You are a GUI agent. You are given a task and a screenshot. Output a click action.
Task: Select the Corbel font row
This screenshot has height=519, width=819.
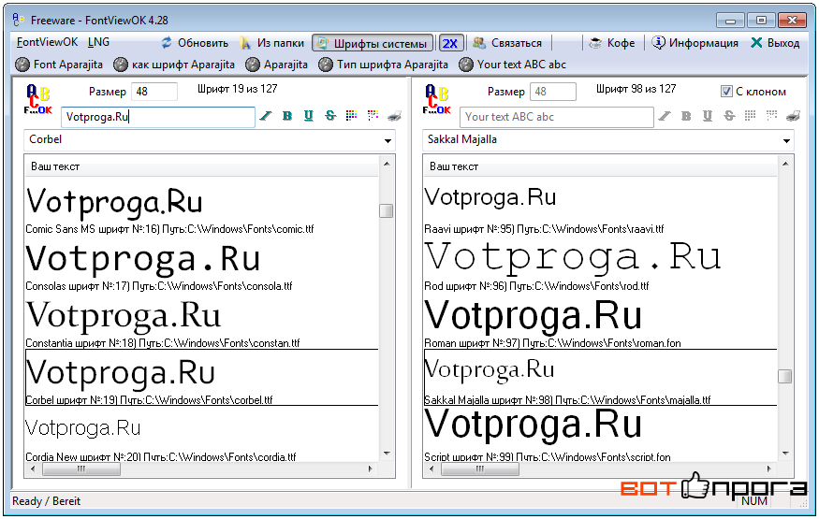click(201, 378)
